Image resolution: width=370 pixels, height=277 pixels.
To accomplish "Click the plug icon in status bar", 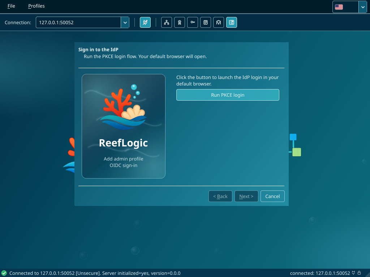I will pos(353,273).
